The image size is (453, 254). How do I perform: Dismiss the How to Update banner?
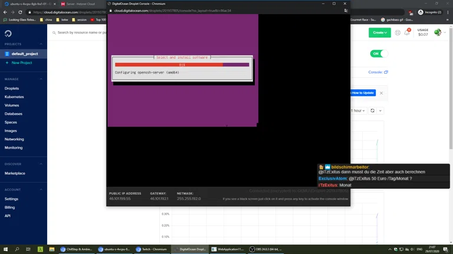click(x=382, y=93)
